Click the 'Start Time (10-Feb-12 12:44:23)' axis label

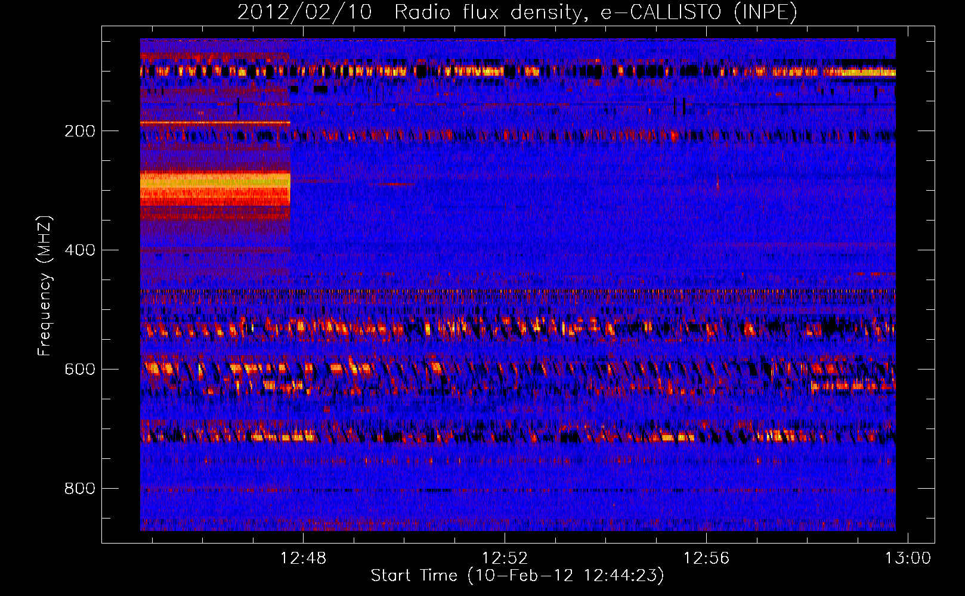(517, 576)
